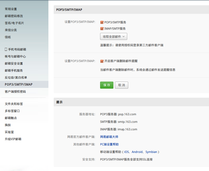Go to 文件夹和标签 in the sidebar
This screenshot has width=209, height=171.
(x=14, y=104)
